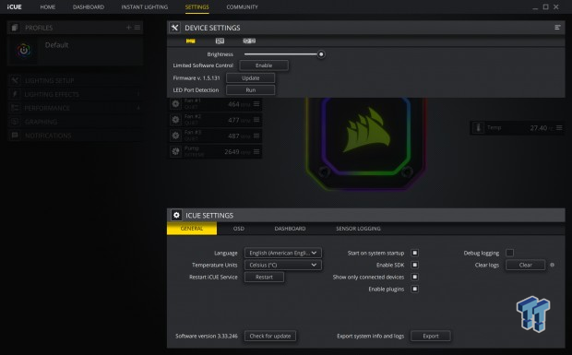This screenshot has width=572, height=355.
Task: Open the Temperature Units dropdown
Action: (283, 265)
